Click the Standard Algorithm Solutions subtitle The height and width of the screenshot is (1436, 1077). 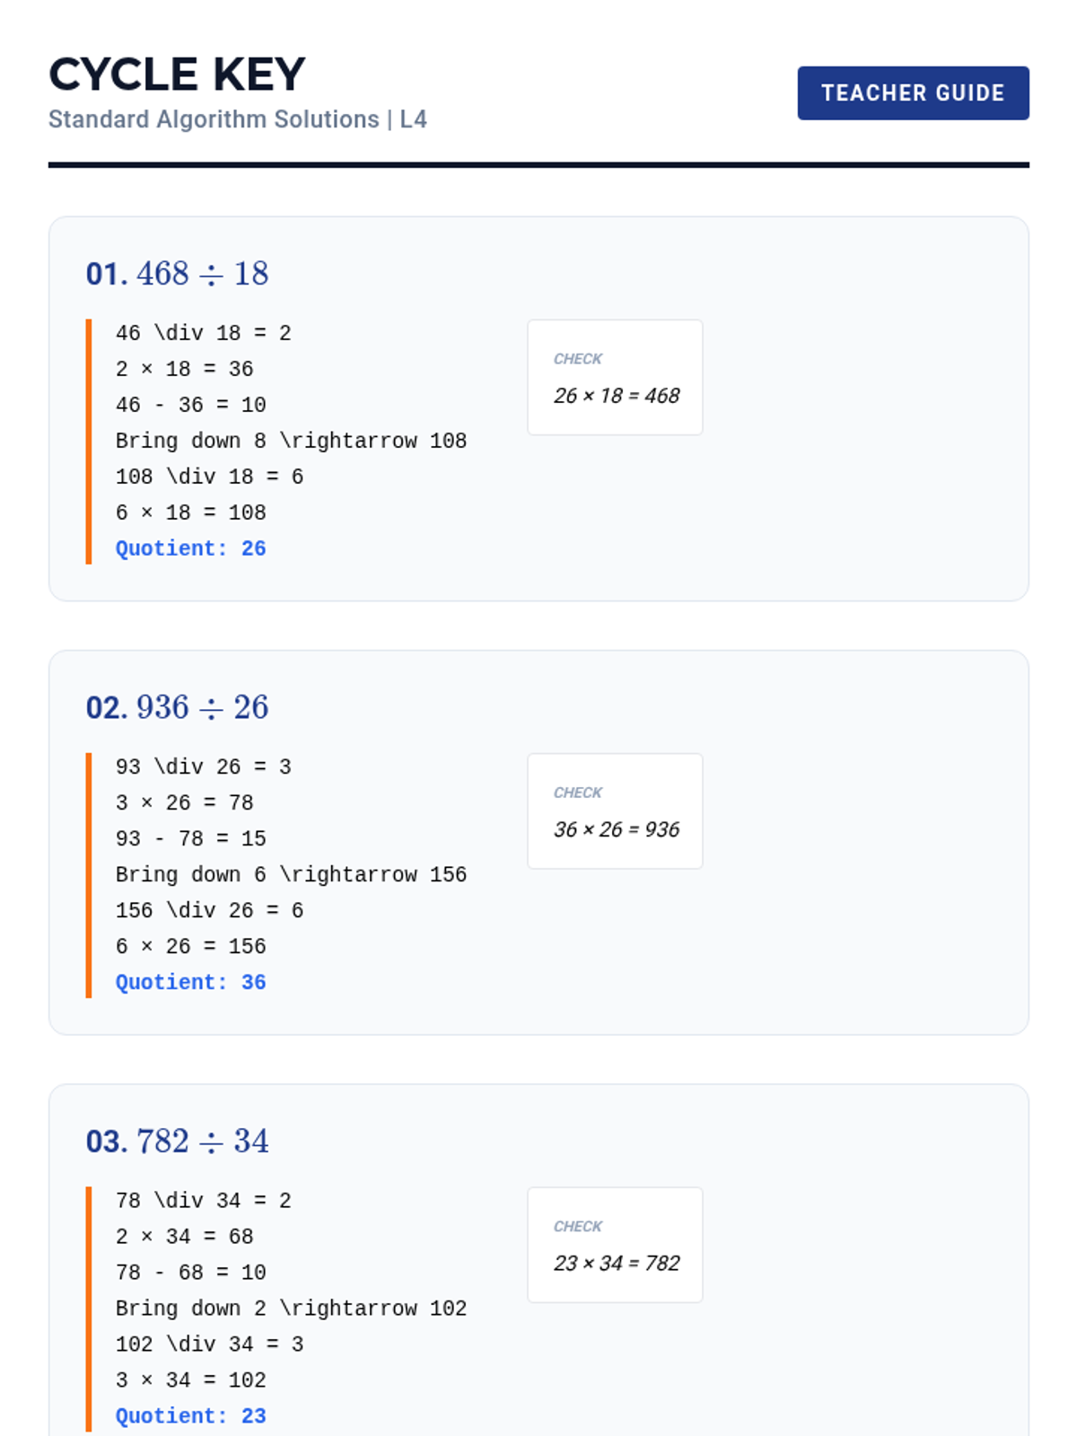click(x=237, y=119)
